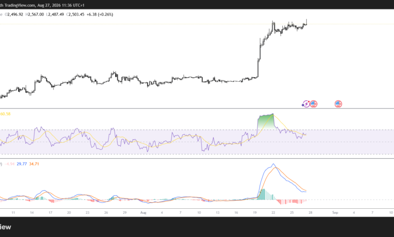Click the low price value 2,487.49
The image size is (394, 237).
point(55,15)
